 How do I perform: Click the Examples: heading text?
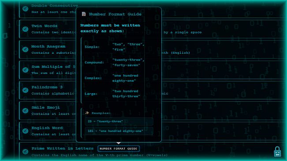click(x=101, y=113)
